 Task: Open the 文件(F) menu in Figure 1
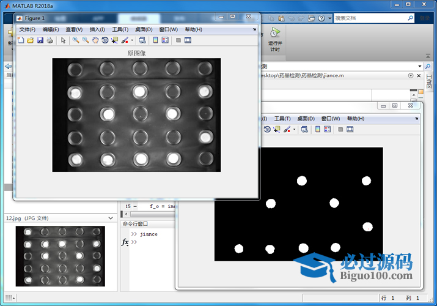click(x=28, y=29)
